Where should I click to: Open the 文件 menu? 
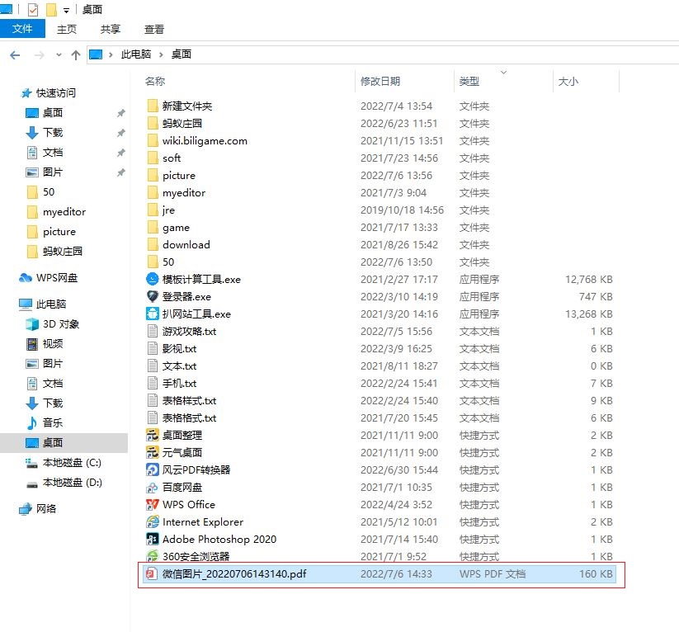22,28
